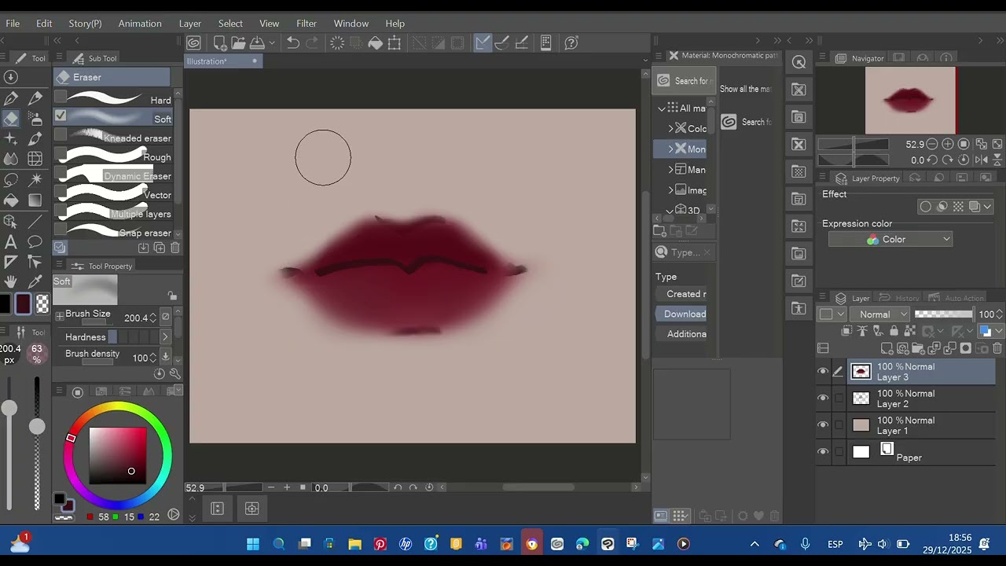Select the Figure line tool
The image size is (1006, 566).
pos(35,221)
